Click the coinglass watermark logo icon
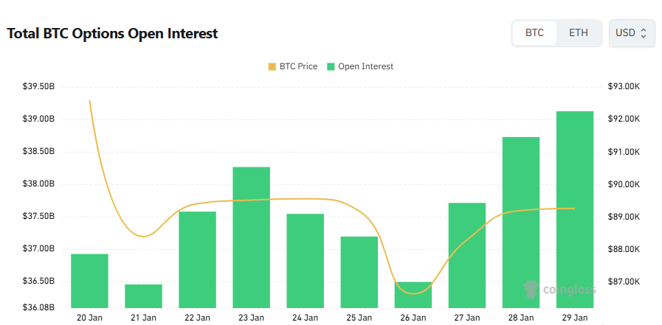This screenshot has height=325, width=662. pyautogui.click(x=530, y=288)
